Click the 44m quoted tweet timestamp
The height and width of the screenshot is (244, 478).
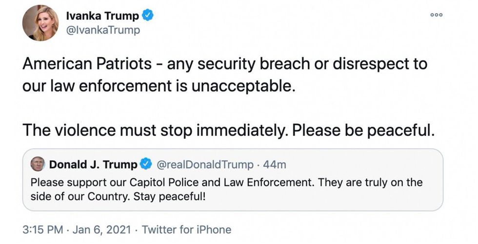click(x=275, y=165)
